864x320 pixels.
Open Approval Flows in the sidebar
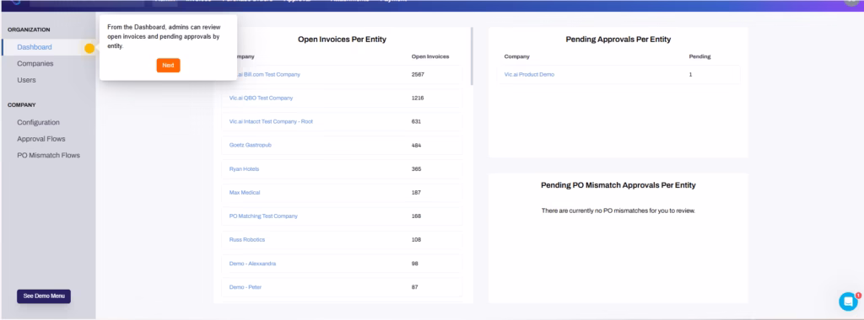[40, 139]
